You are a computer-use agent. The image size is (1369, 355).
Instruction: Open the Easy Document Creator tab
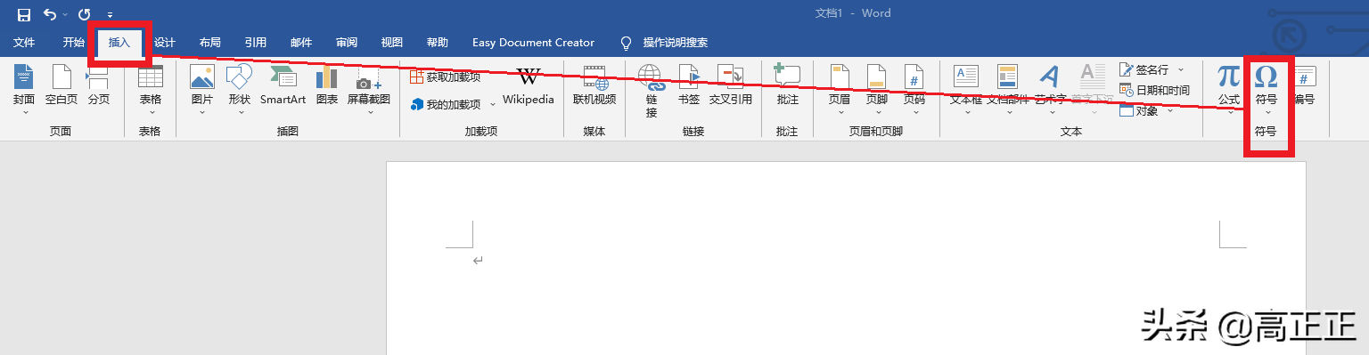coord(533,43)
